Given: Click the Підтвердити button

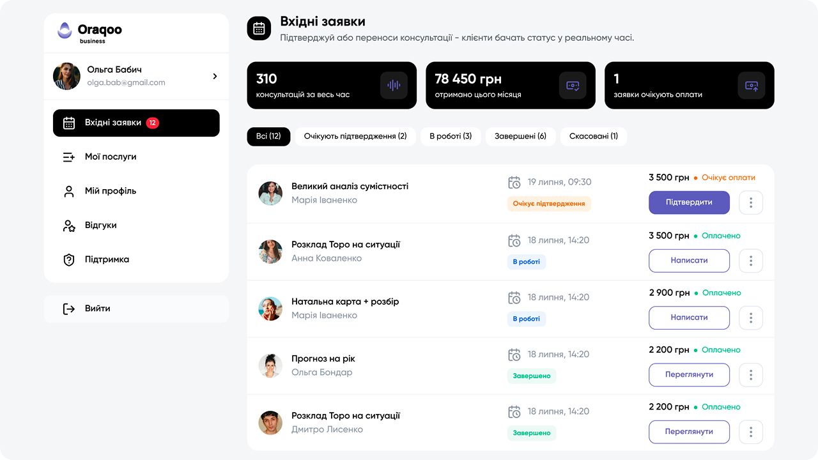Looking at the screenshot, I should point(689,202).
